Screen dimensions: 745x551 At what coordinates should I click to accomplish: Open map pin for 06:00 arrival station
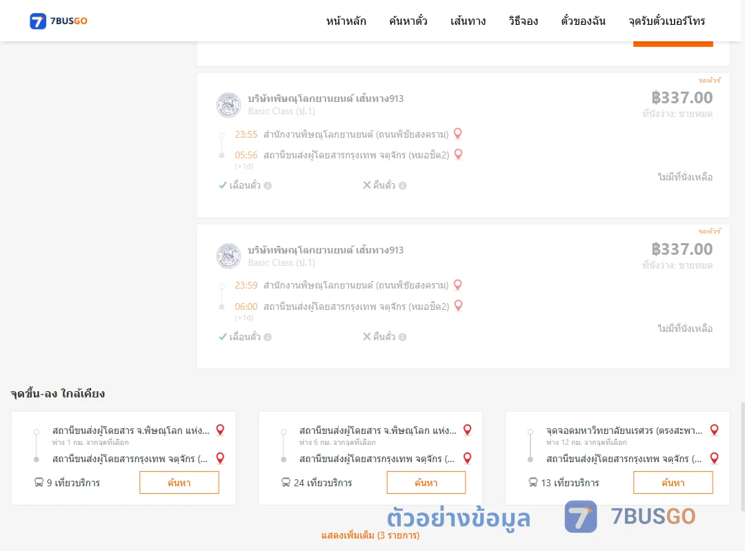tap(458, 306)
